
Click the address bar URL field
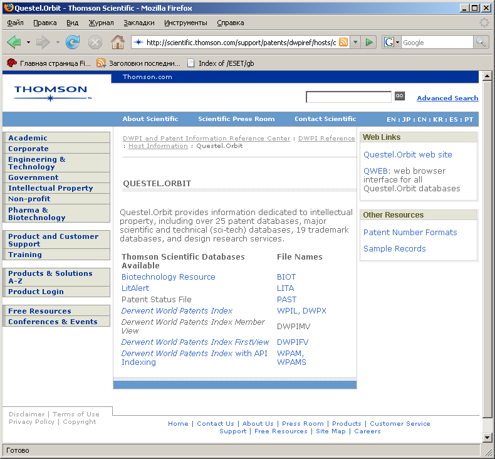[241, 43]
